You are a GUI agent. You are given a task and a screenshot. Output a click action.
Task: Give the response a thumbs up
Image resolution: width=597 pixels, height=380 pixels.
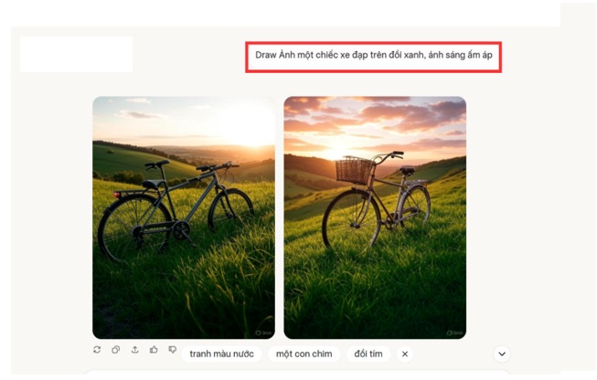click(x=154, y=350)
